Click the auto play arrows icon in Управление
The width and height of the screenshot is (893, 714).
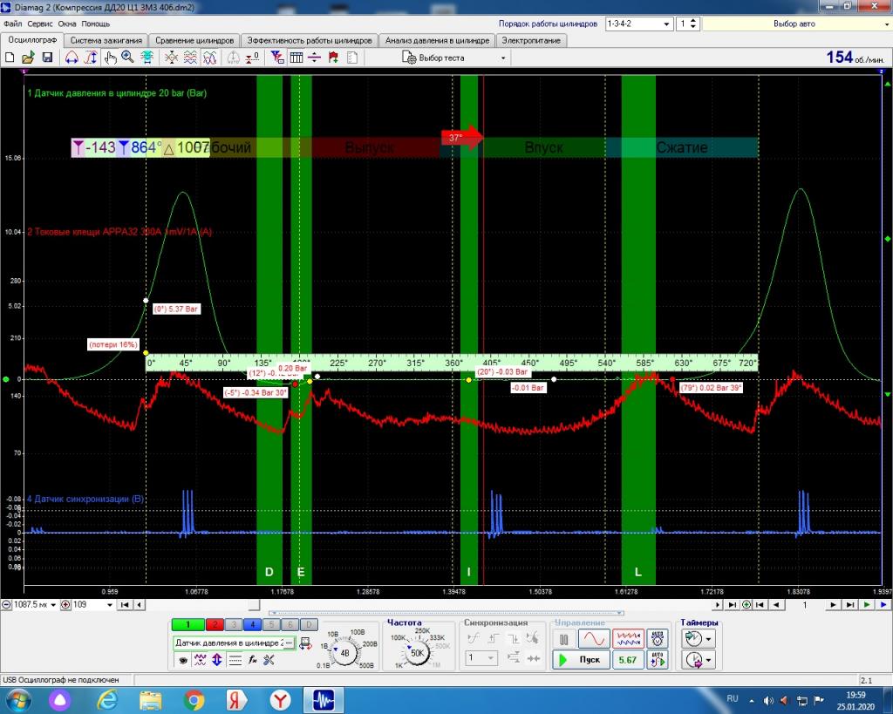coord(658,660)
